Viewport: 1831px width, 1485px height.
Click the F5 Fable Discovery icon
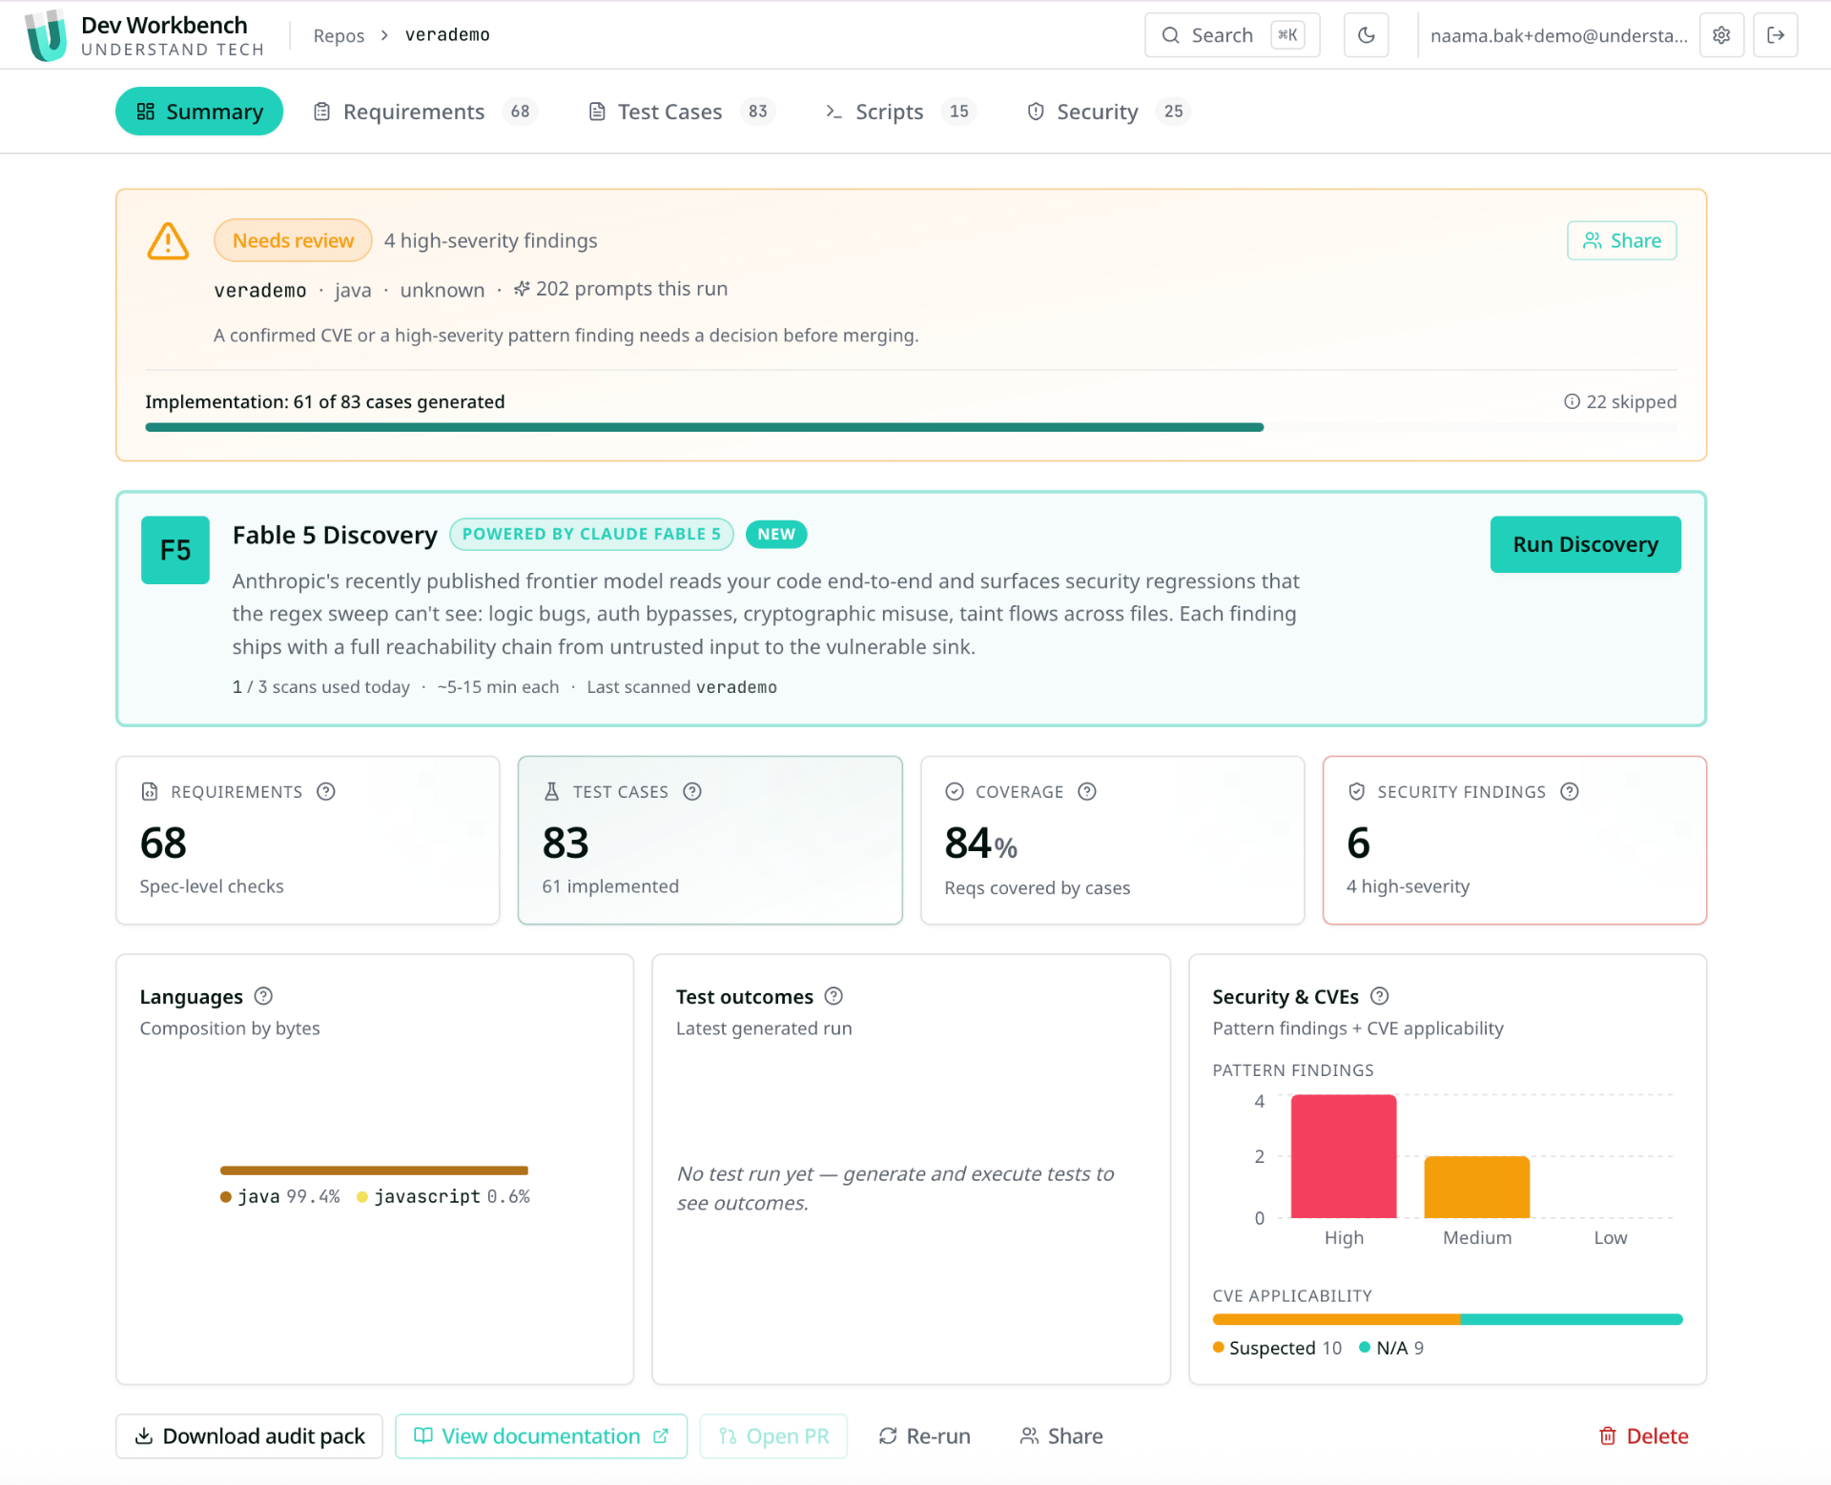(175, 550)
